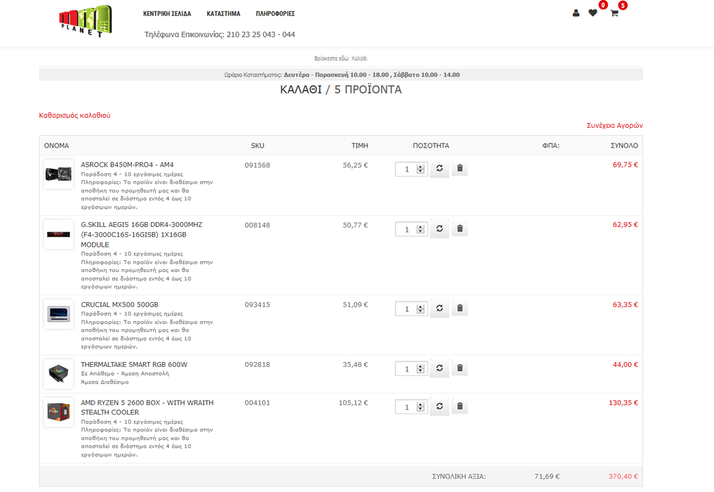Update quantity for CRUCIAL MX500 500GB
The image size is (714, 492).
coord(439,308)
